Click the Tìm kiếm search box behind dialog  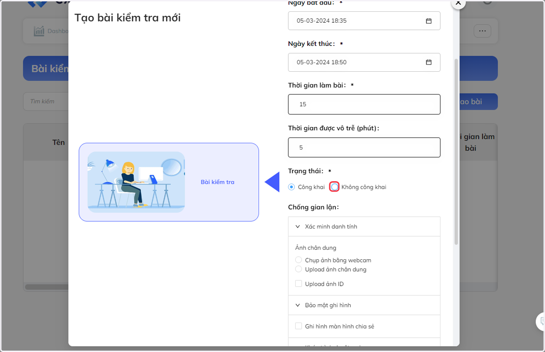pos(45,101)
